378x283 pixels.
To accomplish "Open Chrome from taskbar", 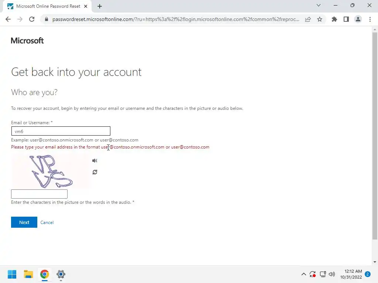I will (x=45, y=274).
